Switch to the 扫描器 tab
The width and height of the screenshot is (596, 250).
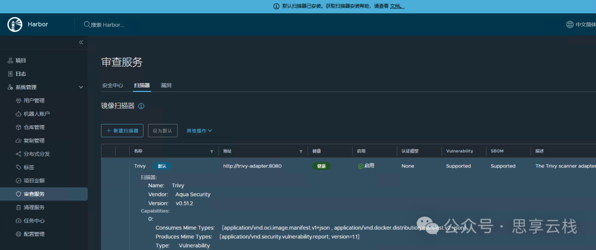coord(142,85)
